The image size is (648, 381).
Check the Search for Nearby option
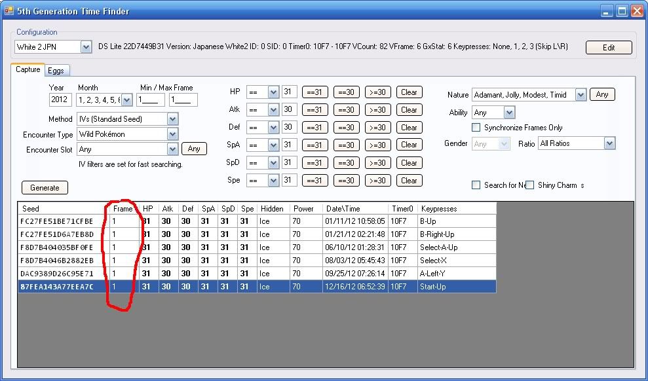coord(476,185)
